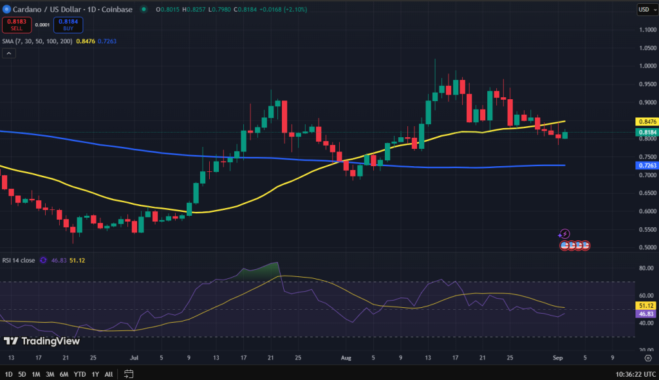Select the 1M time range
The width and height of the screenshot is (659, 380).
pos(36,374)
